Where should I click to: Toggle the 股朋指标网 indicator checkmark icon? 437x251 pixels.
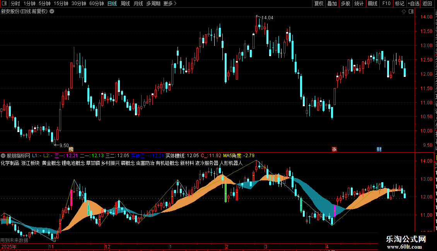point(3,156)
